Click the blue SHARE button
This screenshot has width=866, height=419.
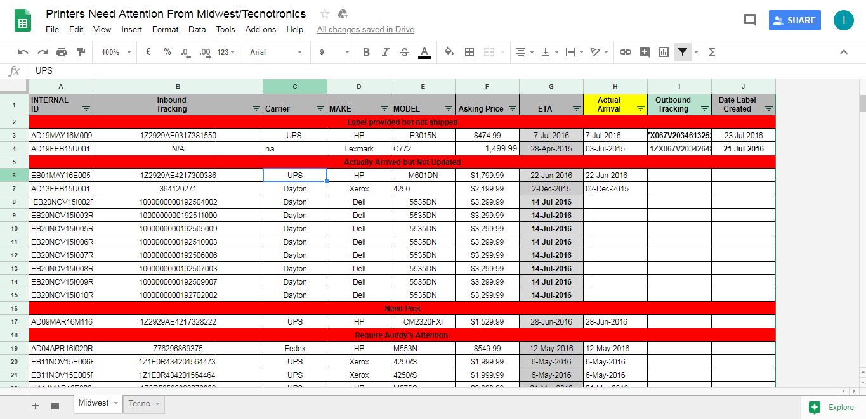(x=794, y=20)
